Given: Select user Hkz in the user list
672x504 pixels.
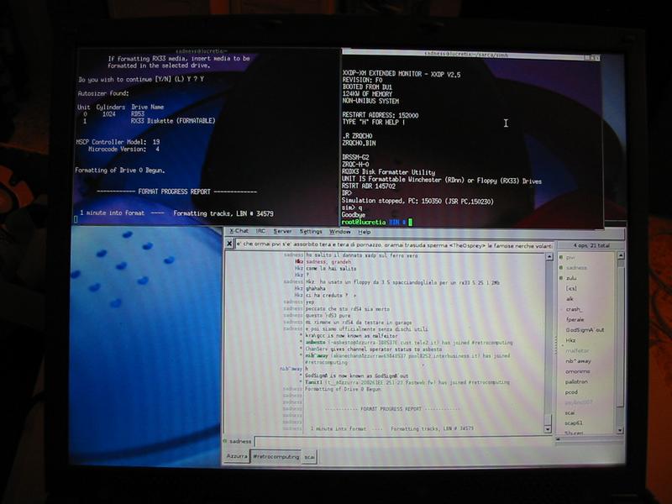Looking at the screenshot, I should [570, 340].
